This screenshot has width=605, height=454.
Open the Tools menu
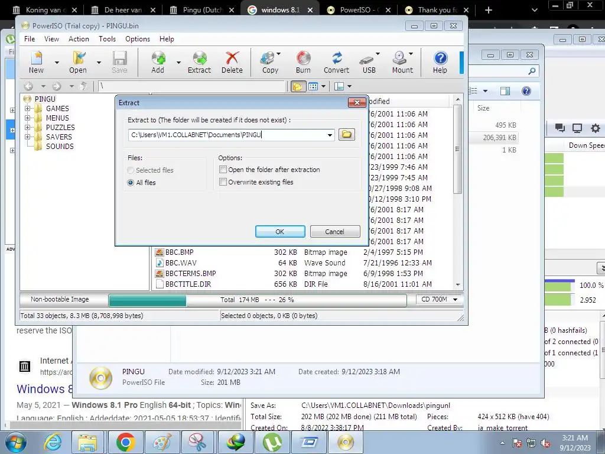pos(107,39)
